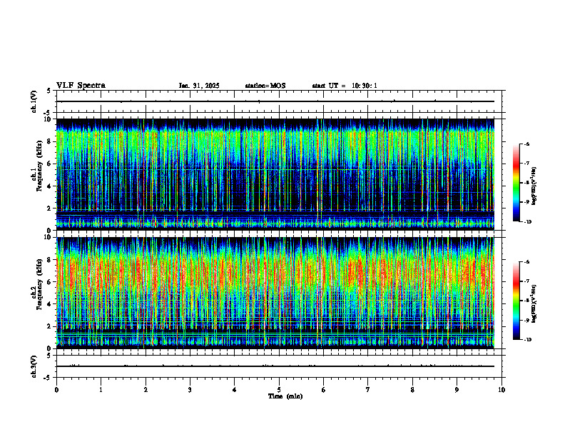
Task: Click the "Time (min)" x-axis label
Action: tap(285, 396)
